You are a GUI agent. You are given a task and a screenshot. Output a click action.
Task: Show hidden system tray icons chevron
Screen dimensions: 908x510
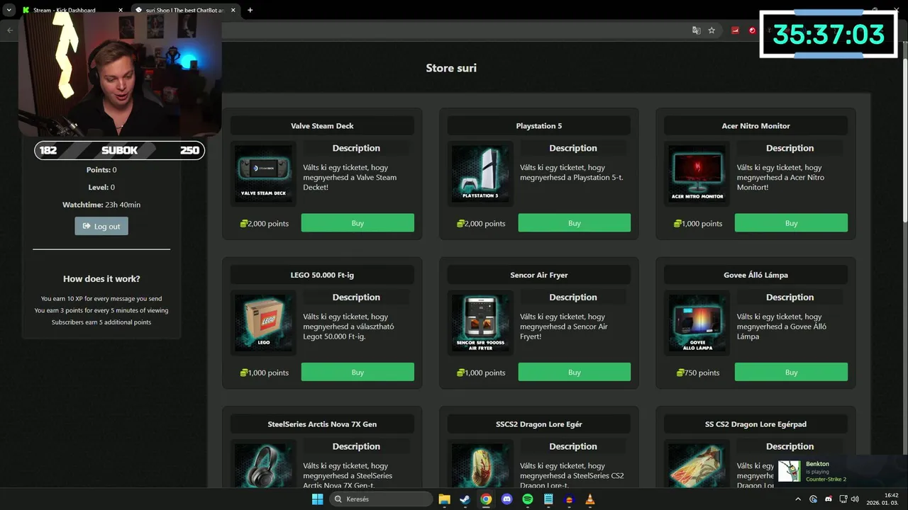coord(798,499)
